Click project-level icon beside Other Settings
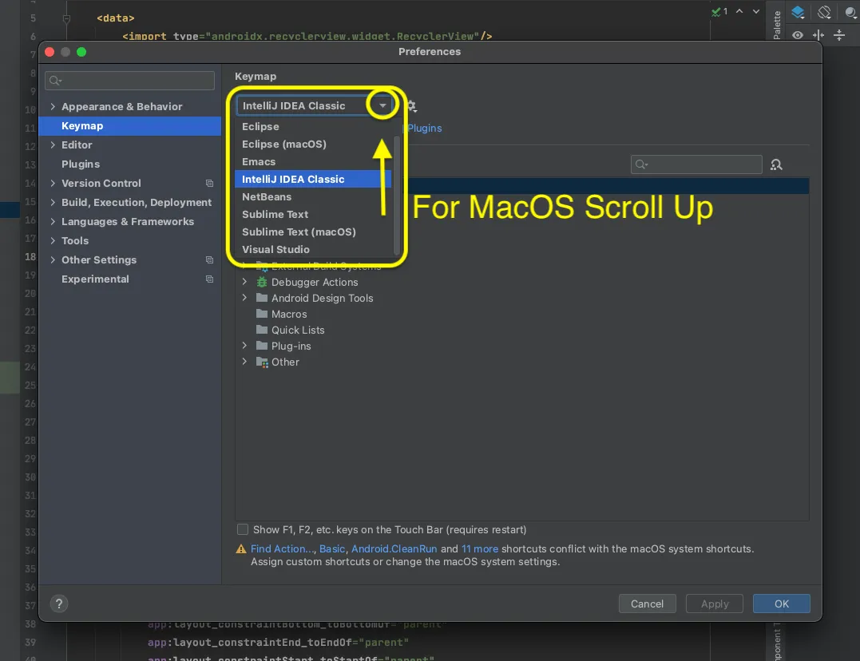 point(209,260)
